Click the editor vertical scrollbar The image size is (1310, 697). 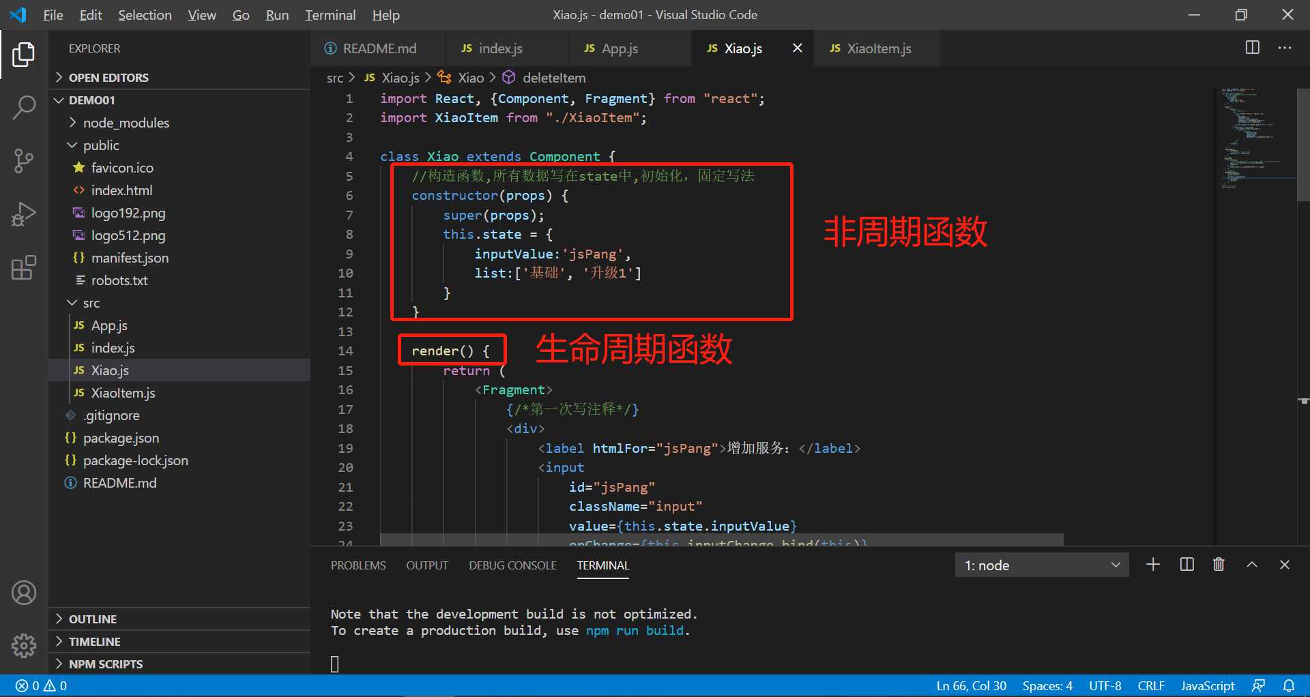[x=1303, y=145]
